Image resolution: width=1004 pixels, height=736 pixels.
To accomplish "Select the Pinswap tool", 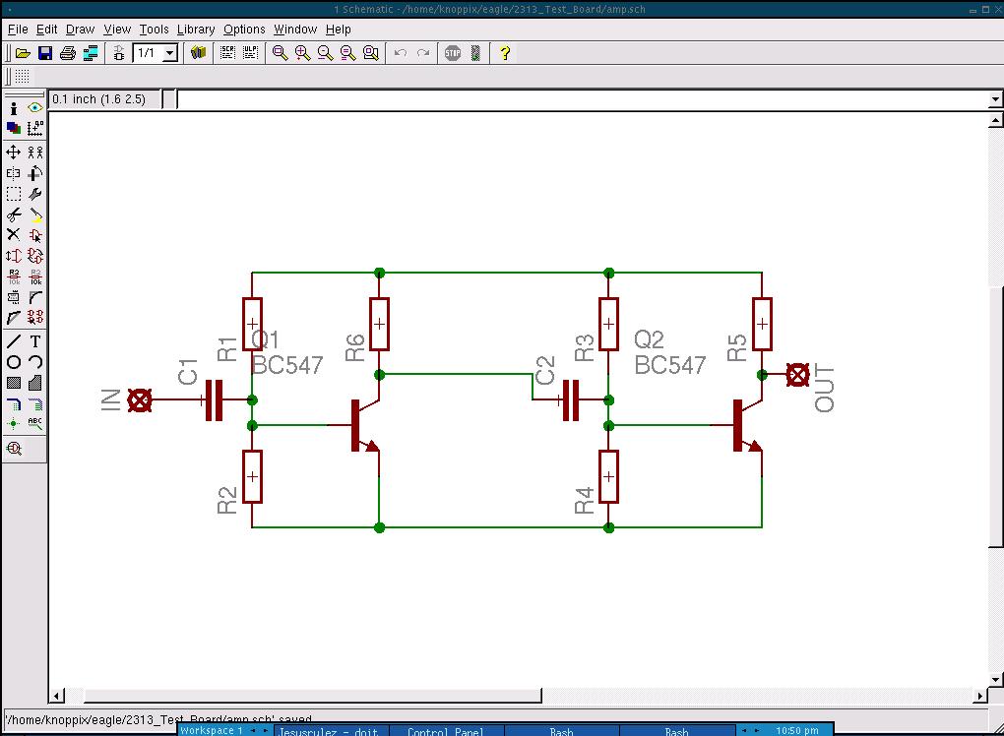I will [x=14, y=256].
